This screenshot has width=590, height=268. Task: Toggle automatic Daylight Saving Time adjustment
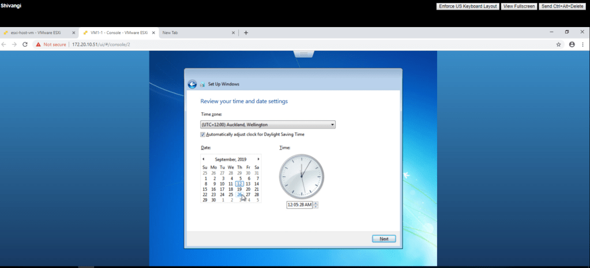pyautogui.click(x=203, y=134)
